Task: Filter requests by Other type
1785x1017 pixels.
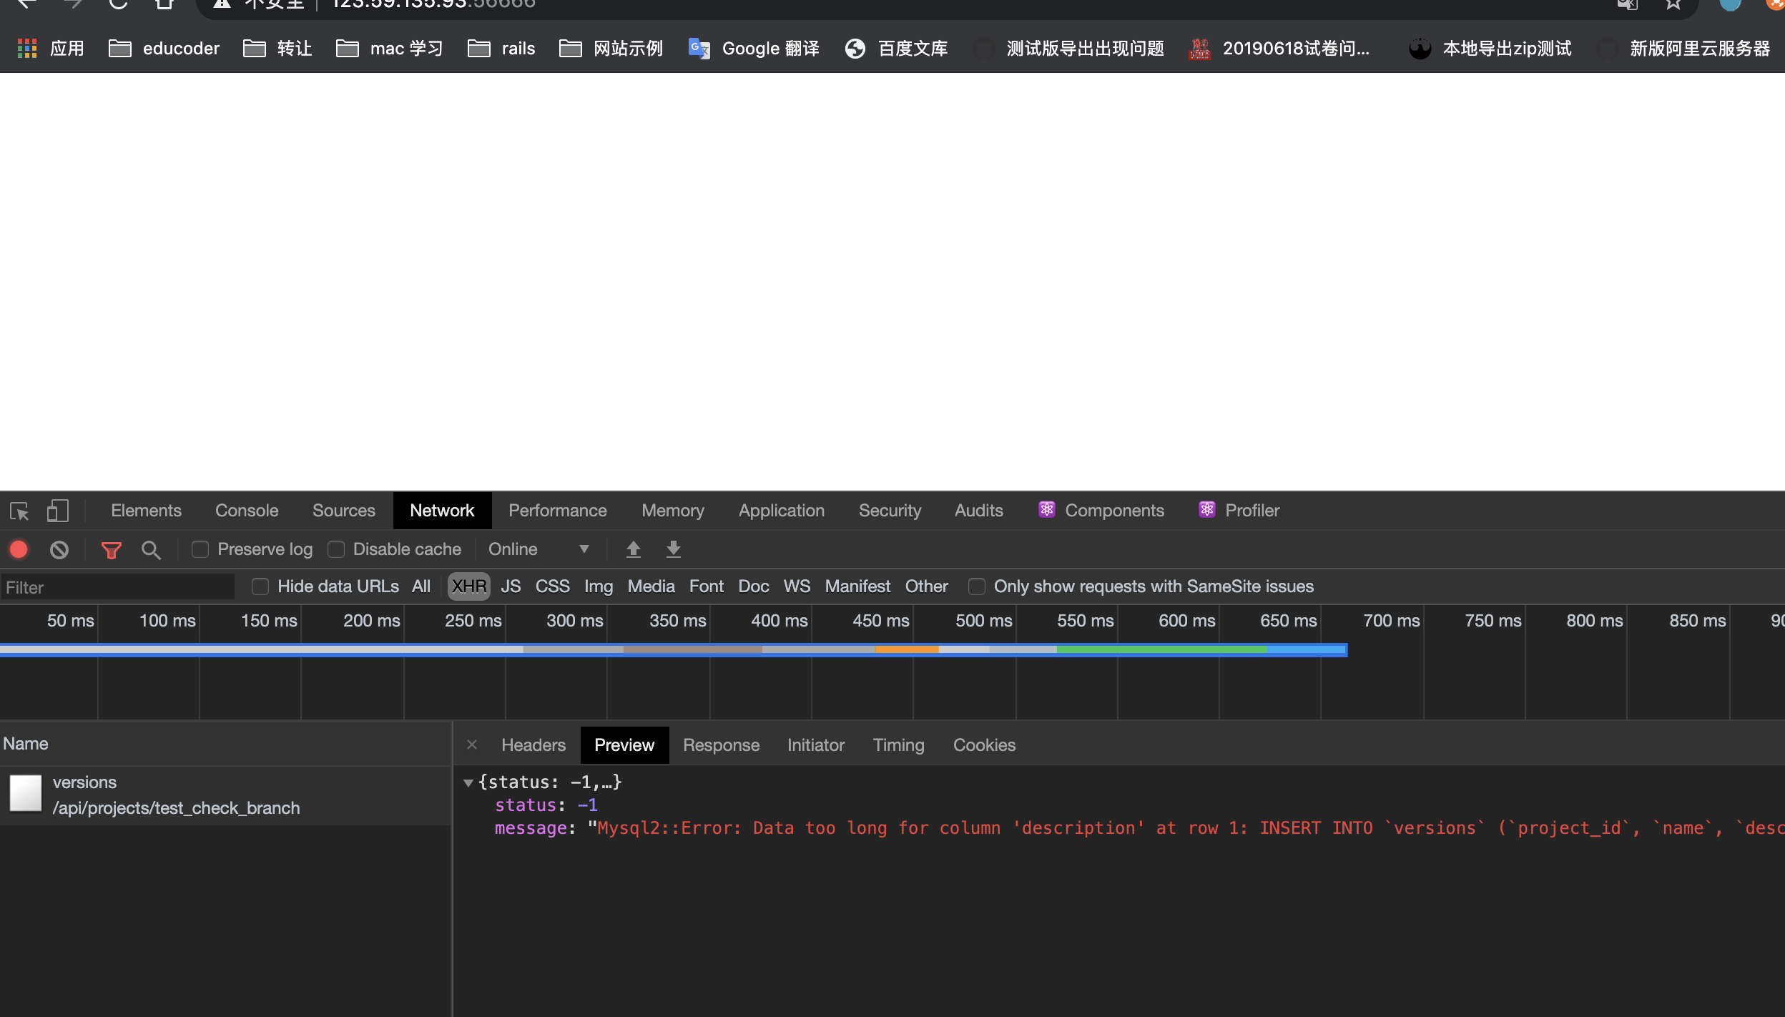Action: tap(927, 586)
